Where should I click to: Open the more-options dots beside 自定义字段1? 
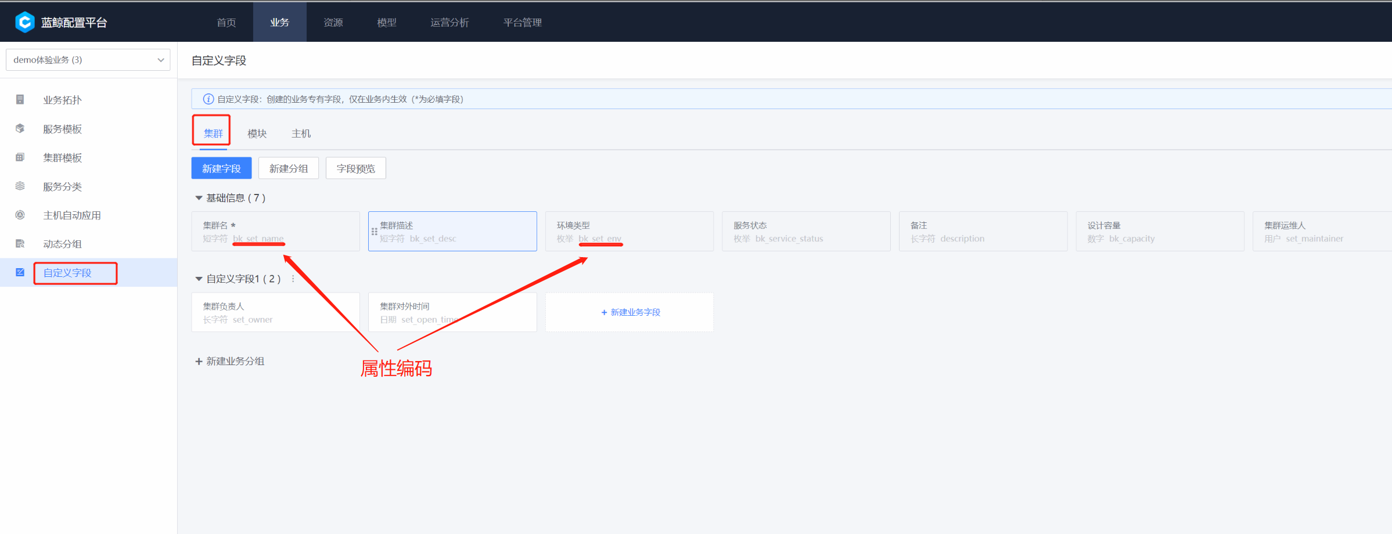293,279
